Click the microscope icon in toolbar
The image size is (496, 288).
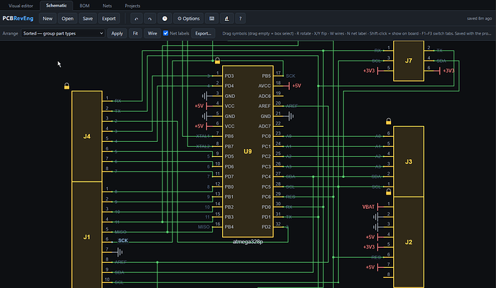click(227, 19)
